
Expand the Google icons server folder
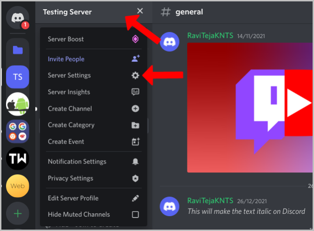[x=18, y=132]
